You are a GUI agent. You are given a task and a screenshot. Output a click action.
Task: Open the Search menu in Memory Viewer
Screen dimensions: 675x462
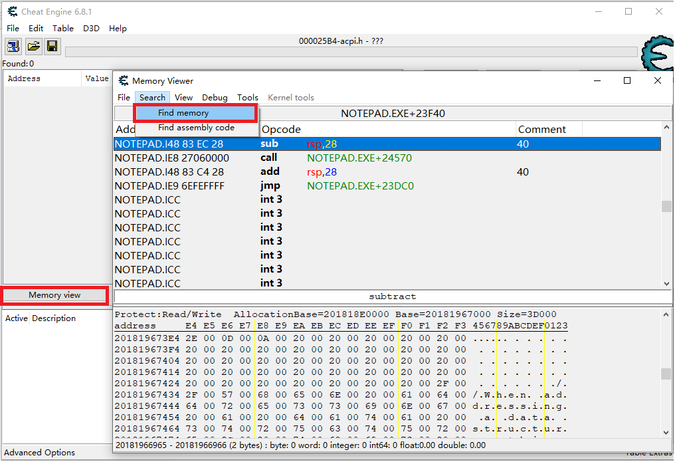click(x=152, y=98)
